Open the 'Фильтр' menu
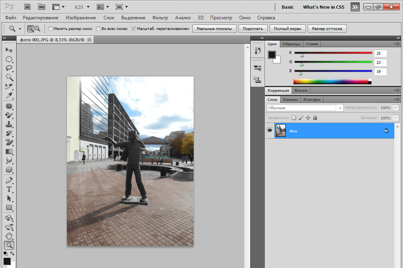403x268 pixels. click(x=160, y=18)
